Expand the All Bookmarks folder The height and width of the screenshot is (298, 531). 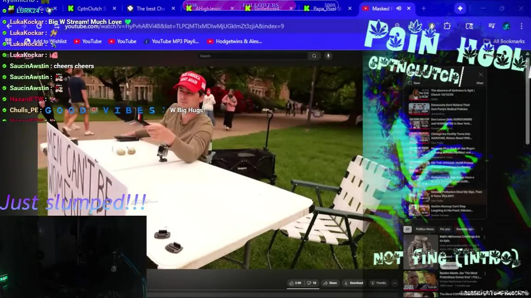pyautogui.click(x=505, y=41)
